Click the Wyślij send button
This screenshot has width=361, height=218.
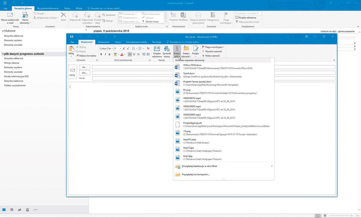(x=72, y=72)
